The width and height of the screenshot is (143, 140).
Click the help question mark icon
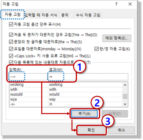point(116,4)
